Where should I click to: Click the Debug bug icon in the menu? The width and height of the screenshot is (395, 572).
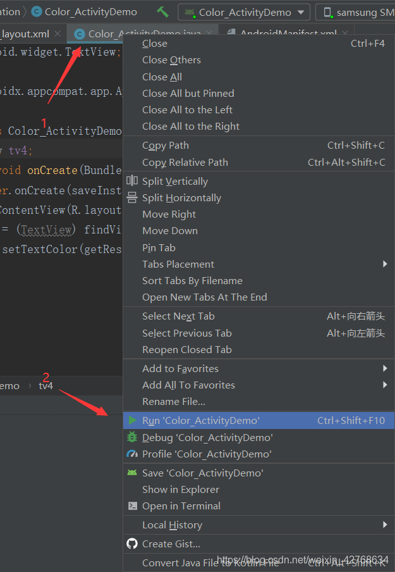132,437
